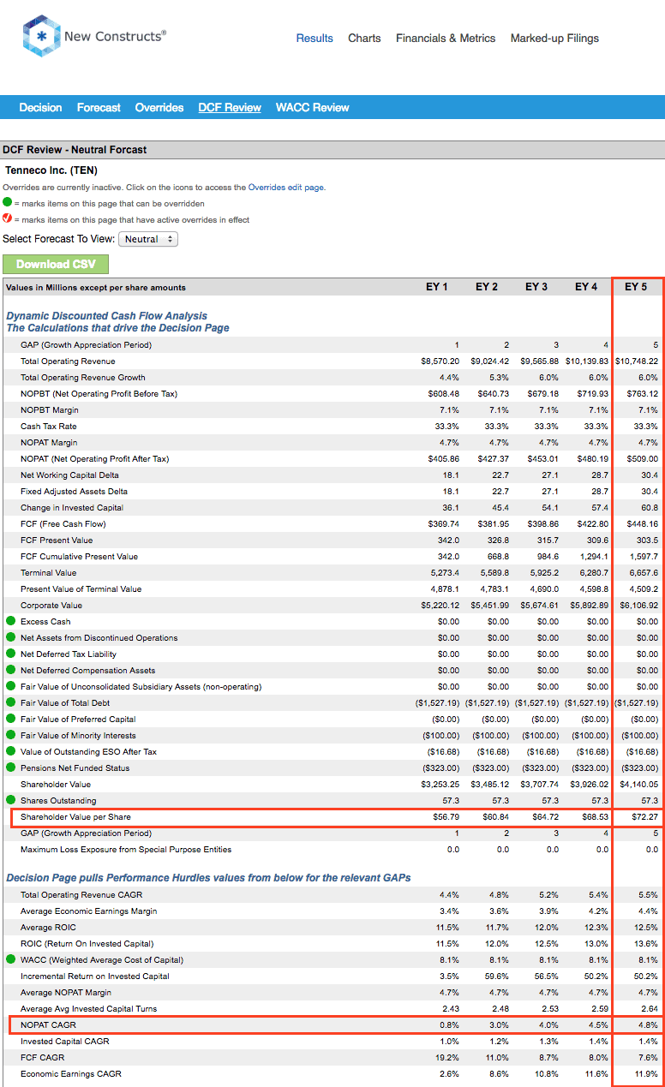
Task: Click the Dynamic Discounted Cash Flow Analysis heading
Action: (x=106, y=315)
